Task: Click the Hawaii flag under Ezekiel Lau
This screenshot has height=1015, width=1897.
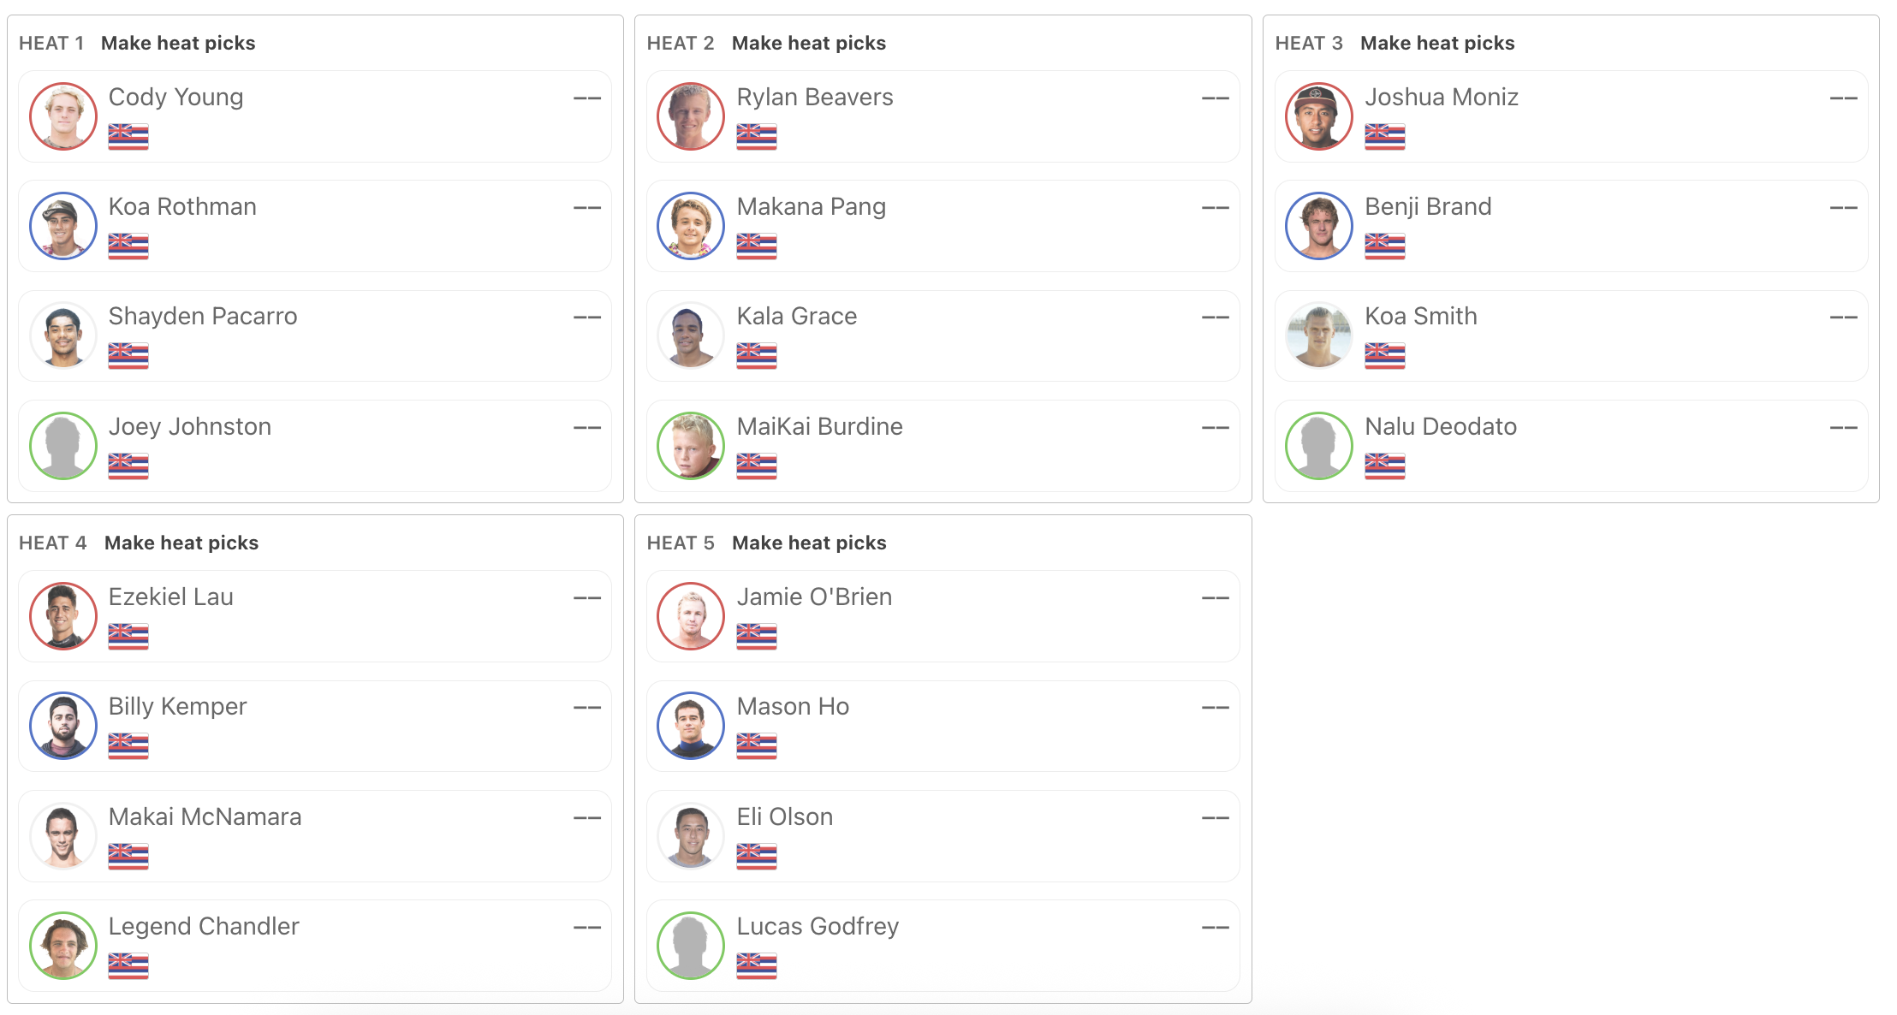Action: [x=128, y=636]
